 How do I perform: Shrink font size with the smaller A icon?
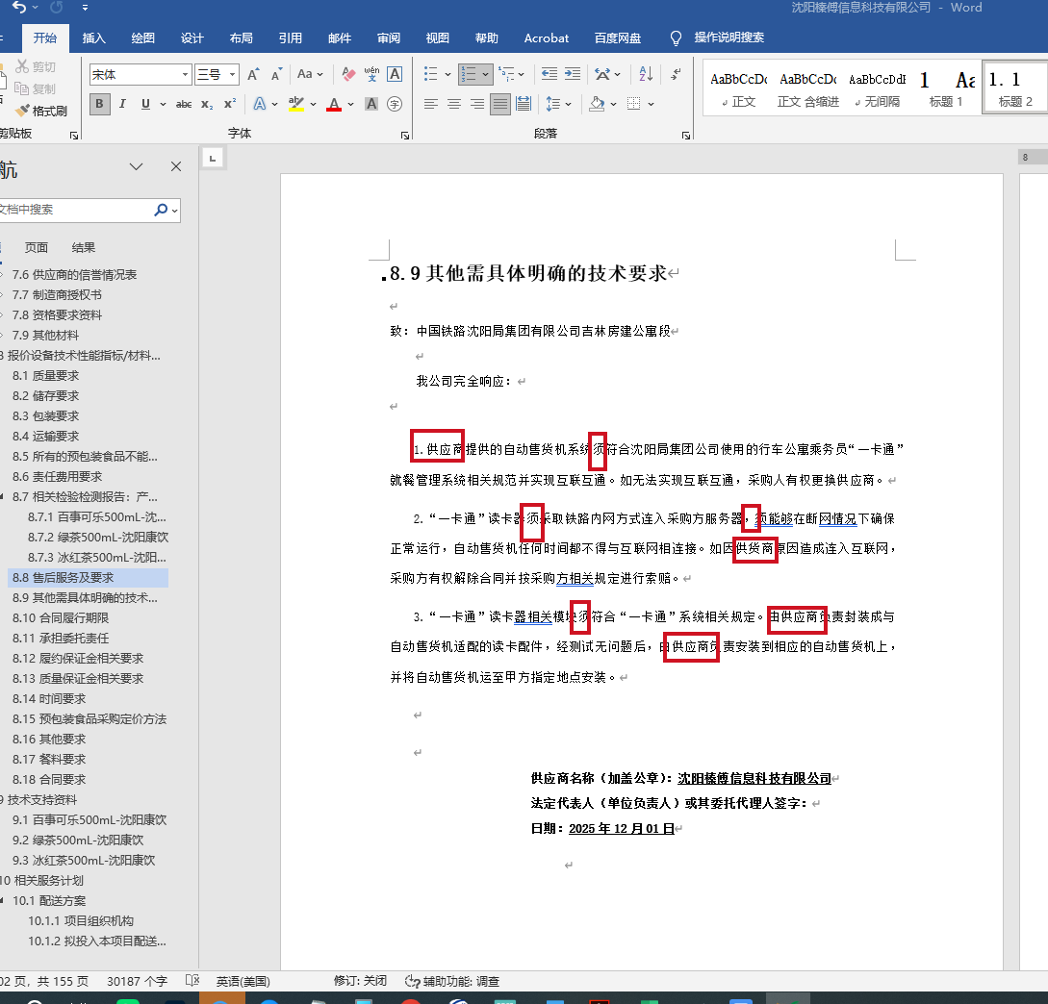pos(277,74)
